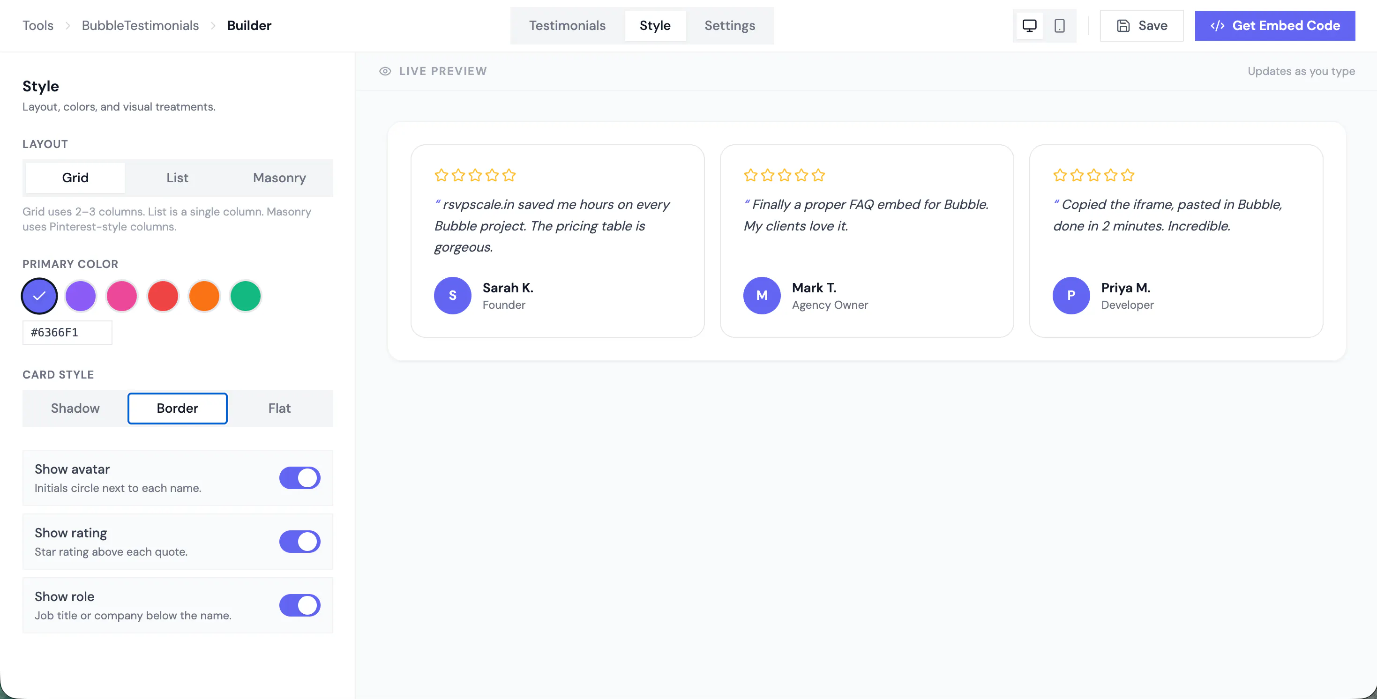
Task: Click Priya M.'s testimonial quote text
Action: pyautogui.click(x=1168, y=215)
